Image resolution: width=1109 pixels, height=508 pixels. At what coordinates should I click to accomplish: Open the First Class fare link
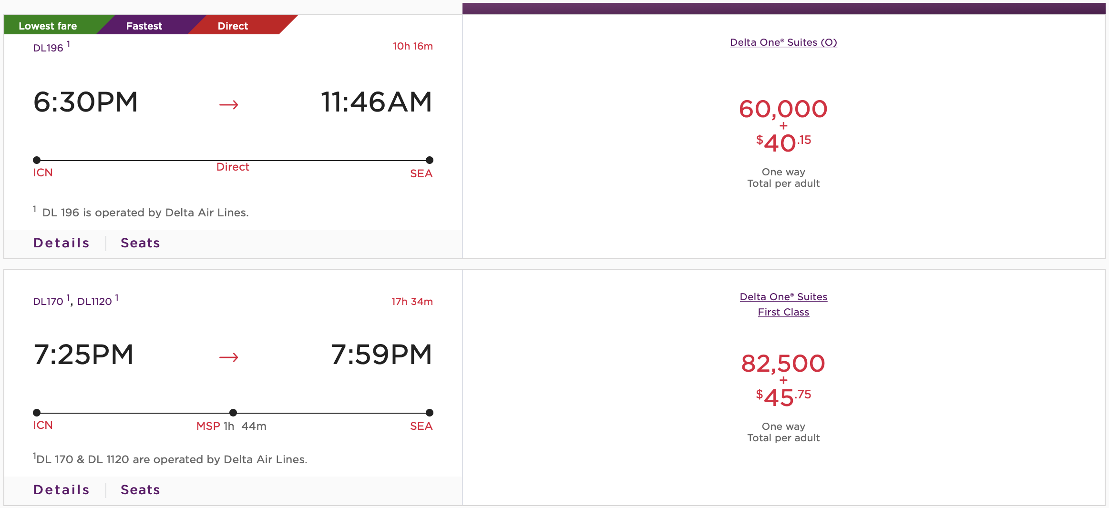coord(783,312)
